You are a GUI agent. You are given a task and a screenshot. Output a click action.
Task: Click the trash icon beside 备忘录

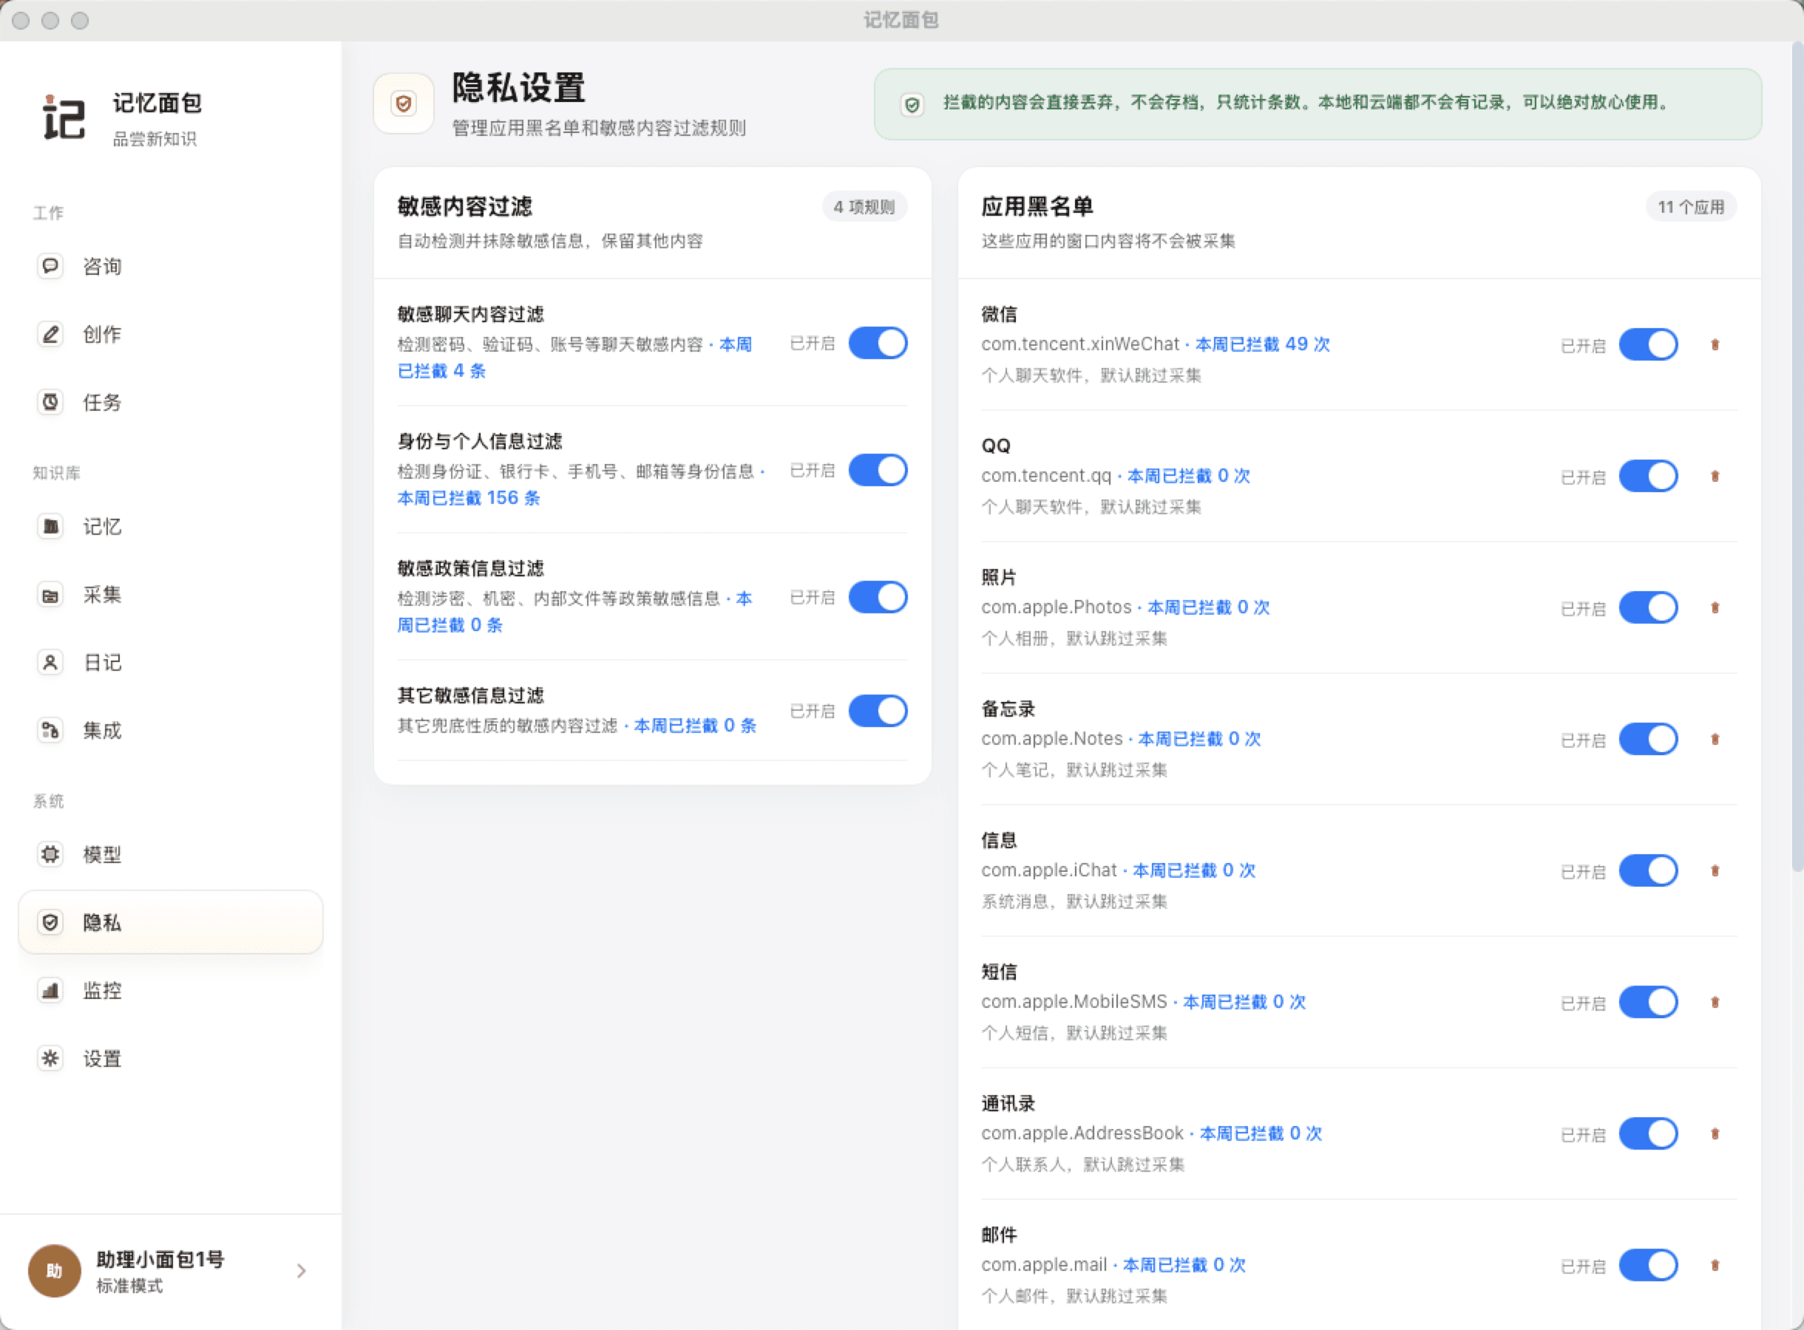pos(1715,739)
